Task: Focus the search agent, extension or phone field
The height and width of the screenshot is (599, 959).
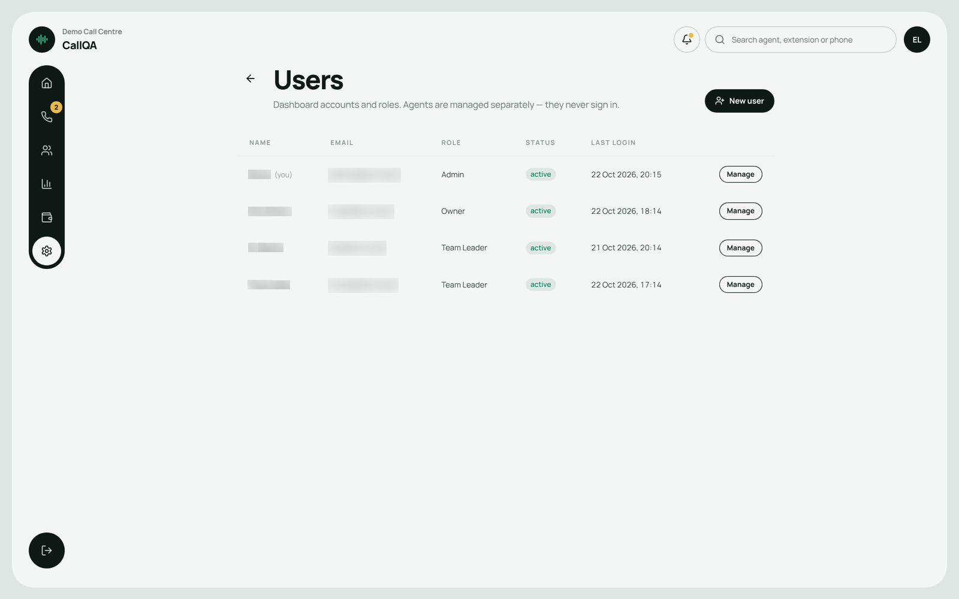Action: click(x=801, y=40)
